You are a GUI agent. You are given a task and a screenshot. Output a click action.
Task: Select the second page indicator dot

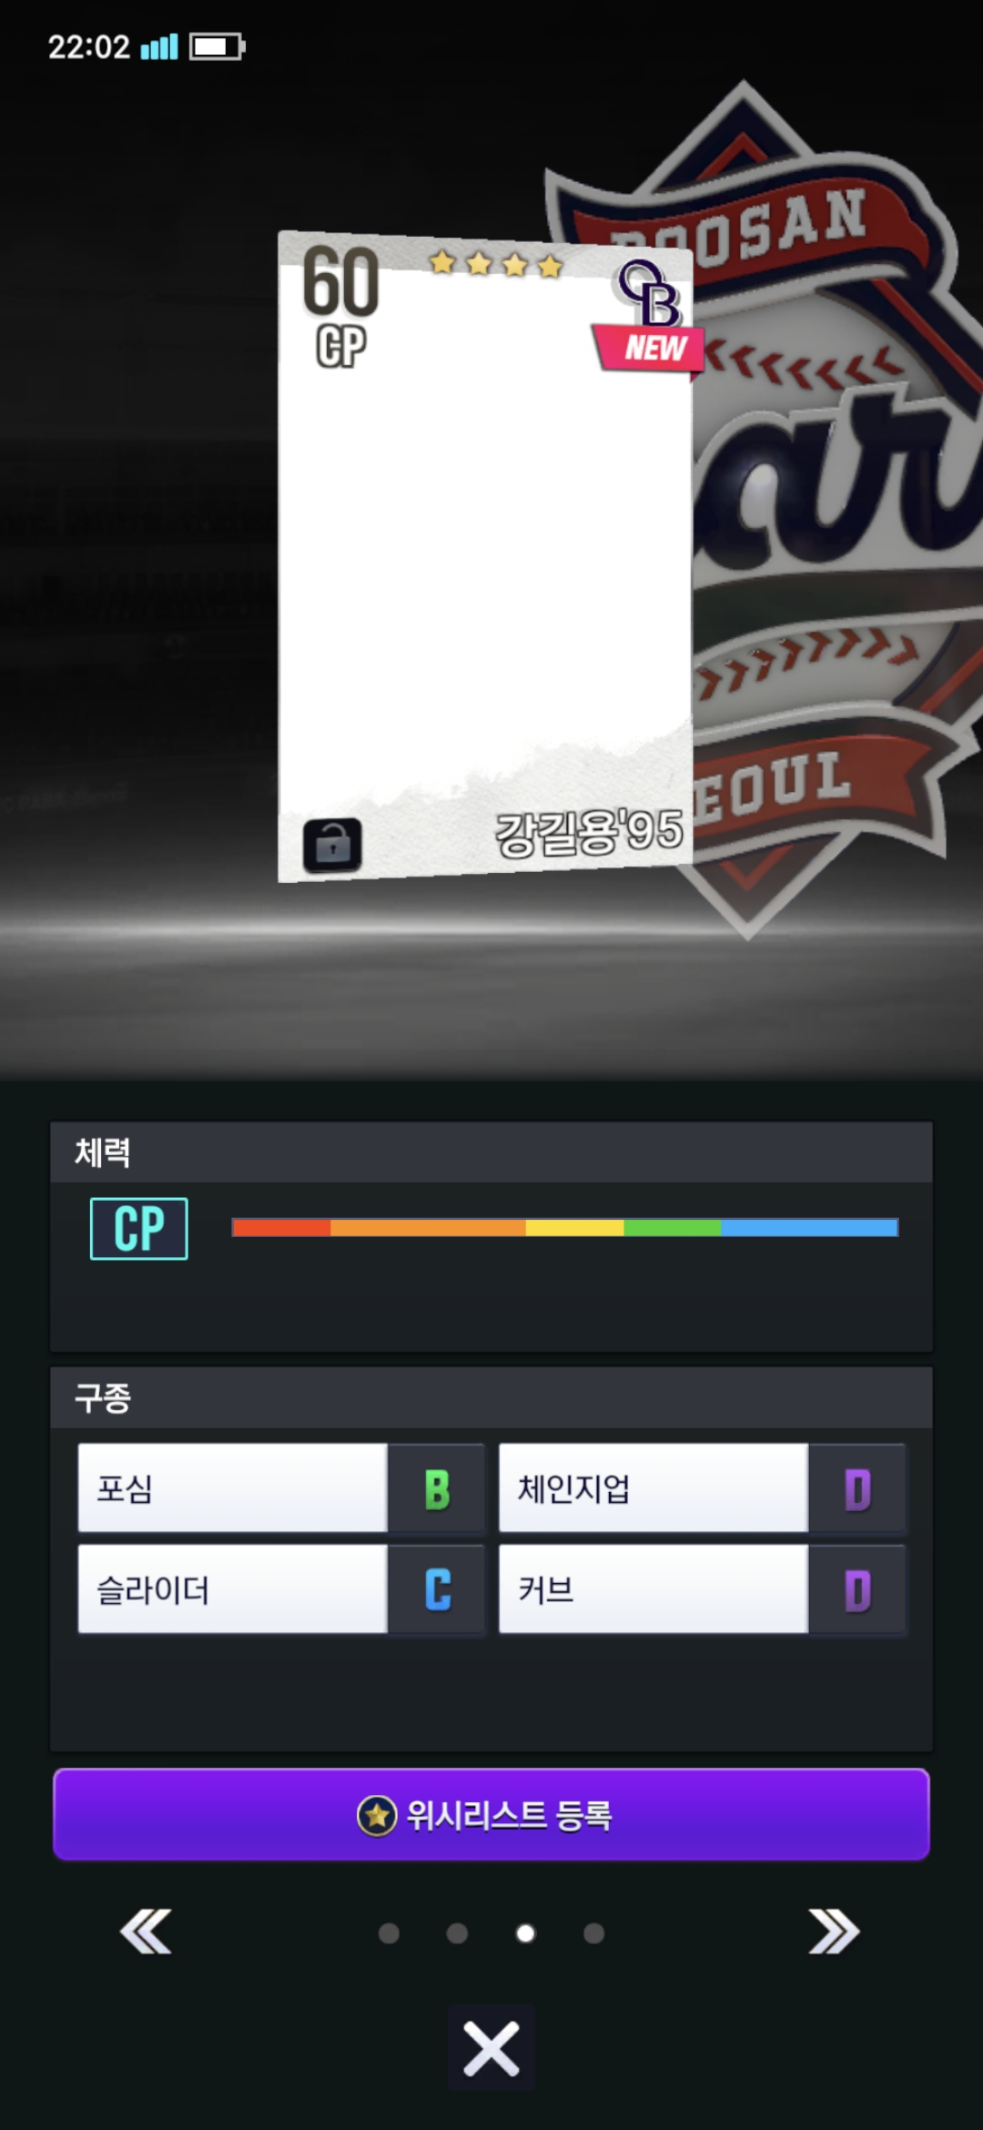click(457, 1933)
